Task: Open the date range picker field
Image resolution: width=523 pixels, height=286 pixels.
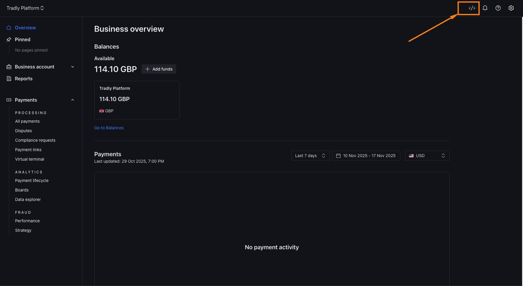Action: [x=366, y=156]
